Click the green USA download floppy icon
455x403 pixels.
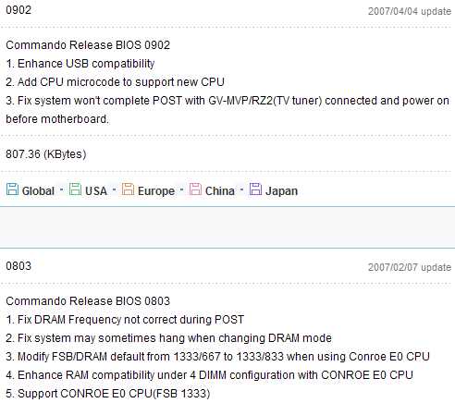pyautogui.click(x=75, y=189)
